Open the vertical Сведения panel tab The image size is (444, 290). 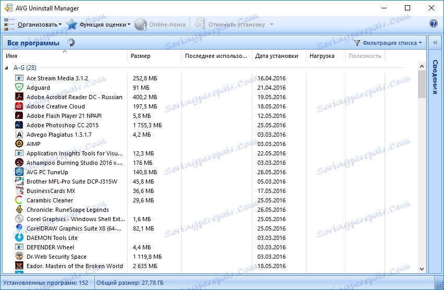click(435, 77)
